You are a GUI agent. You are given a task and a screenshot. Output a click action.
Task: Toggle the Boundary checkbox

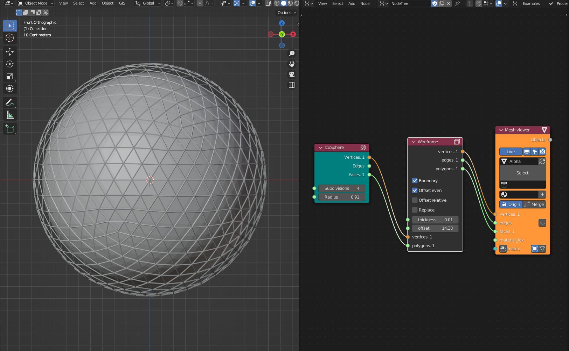(x=415, y=181)
